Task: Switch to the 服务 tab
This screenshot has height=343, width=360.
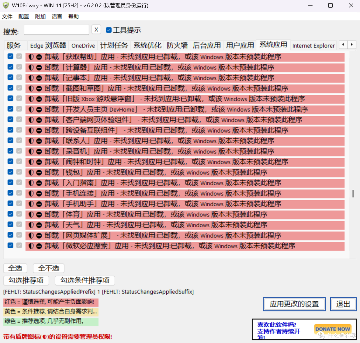Action: pyautogui.click(x=16, y=45)
